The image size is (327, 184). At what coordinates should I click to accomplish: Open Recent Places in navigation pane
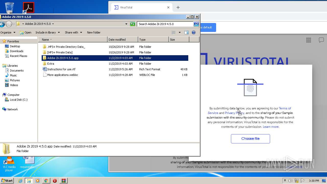18,56
